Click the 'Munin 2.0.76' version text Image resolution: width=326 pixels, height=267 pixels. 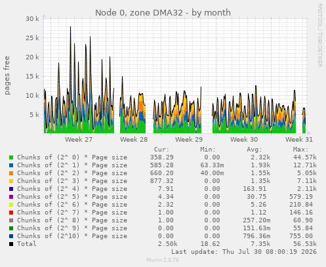coord(163,260)
